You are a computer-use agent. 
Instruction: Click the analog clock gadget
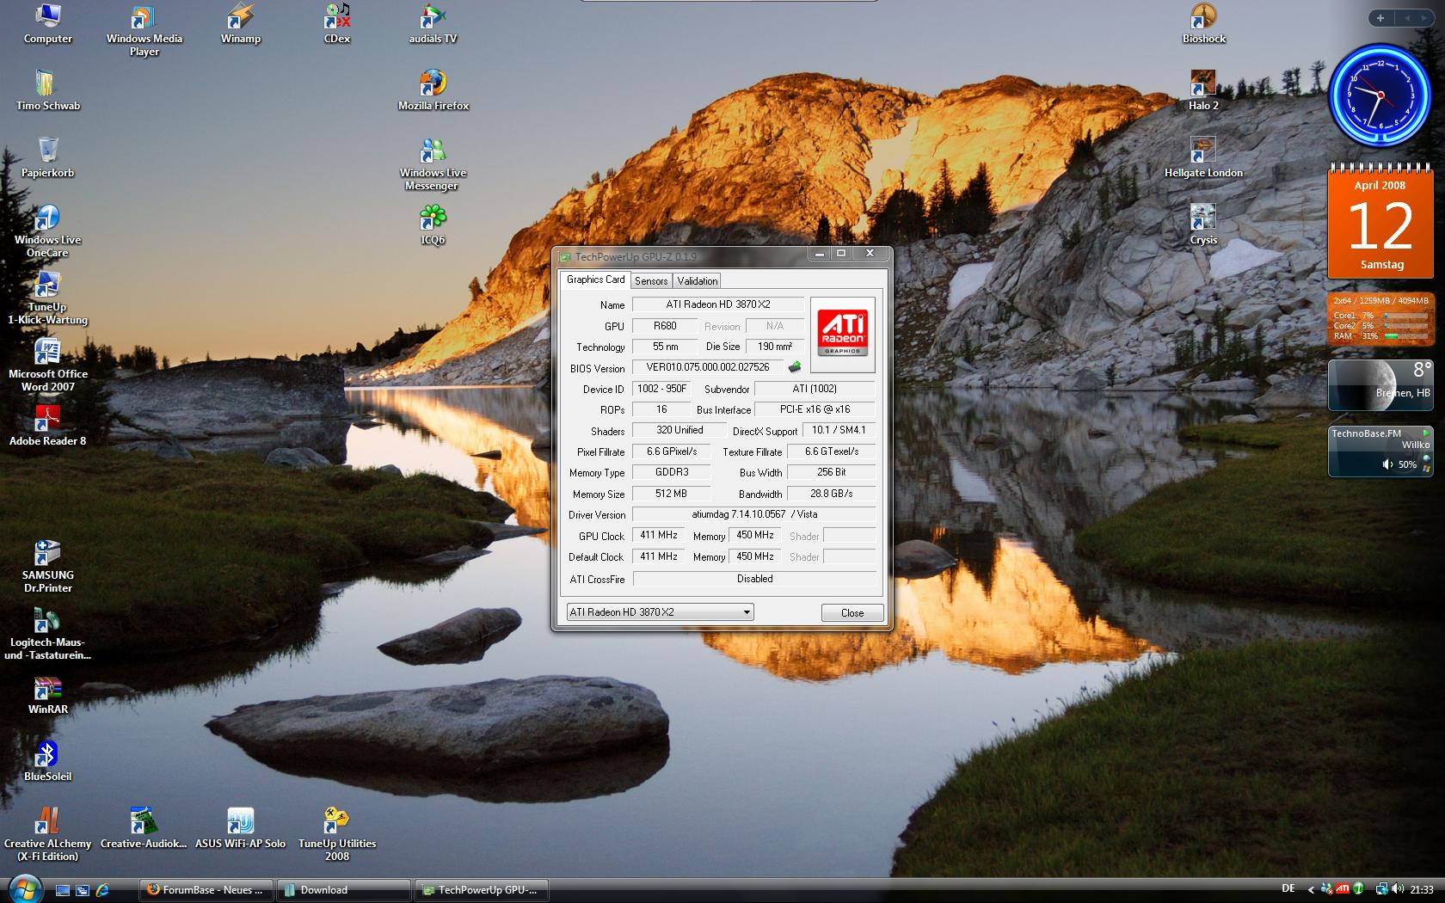[x=1379, y=95]
